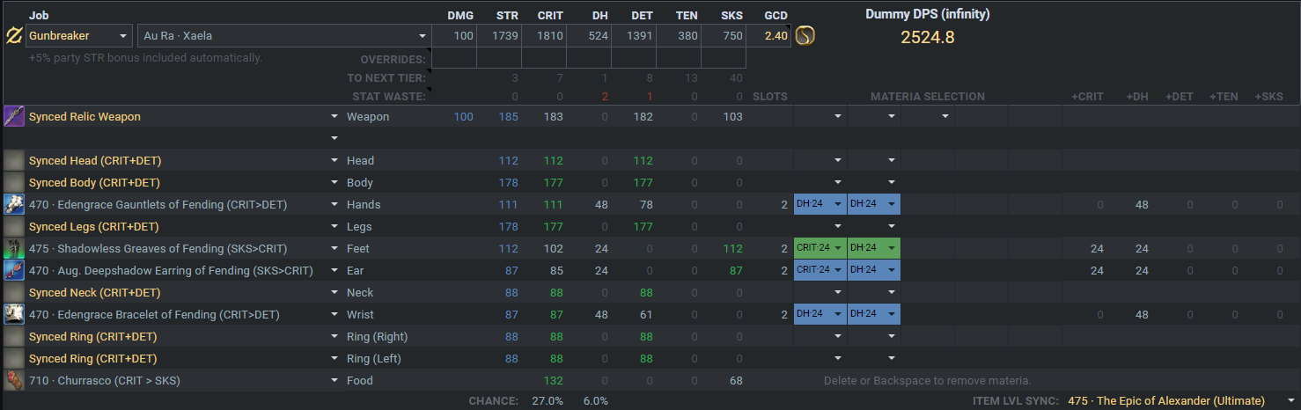Click the Edengrace Bracelet item icon
The image size is (1301, 410).
[x=13, y=314]
